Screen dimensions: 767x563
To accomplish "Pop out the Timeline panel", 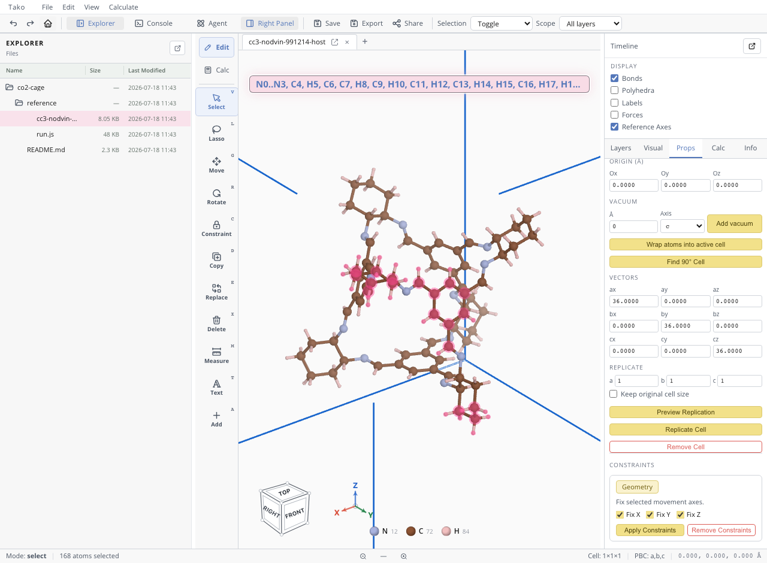I will [x=751, y=46].
